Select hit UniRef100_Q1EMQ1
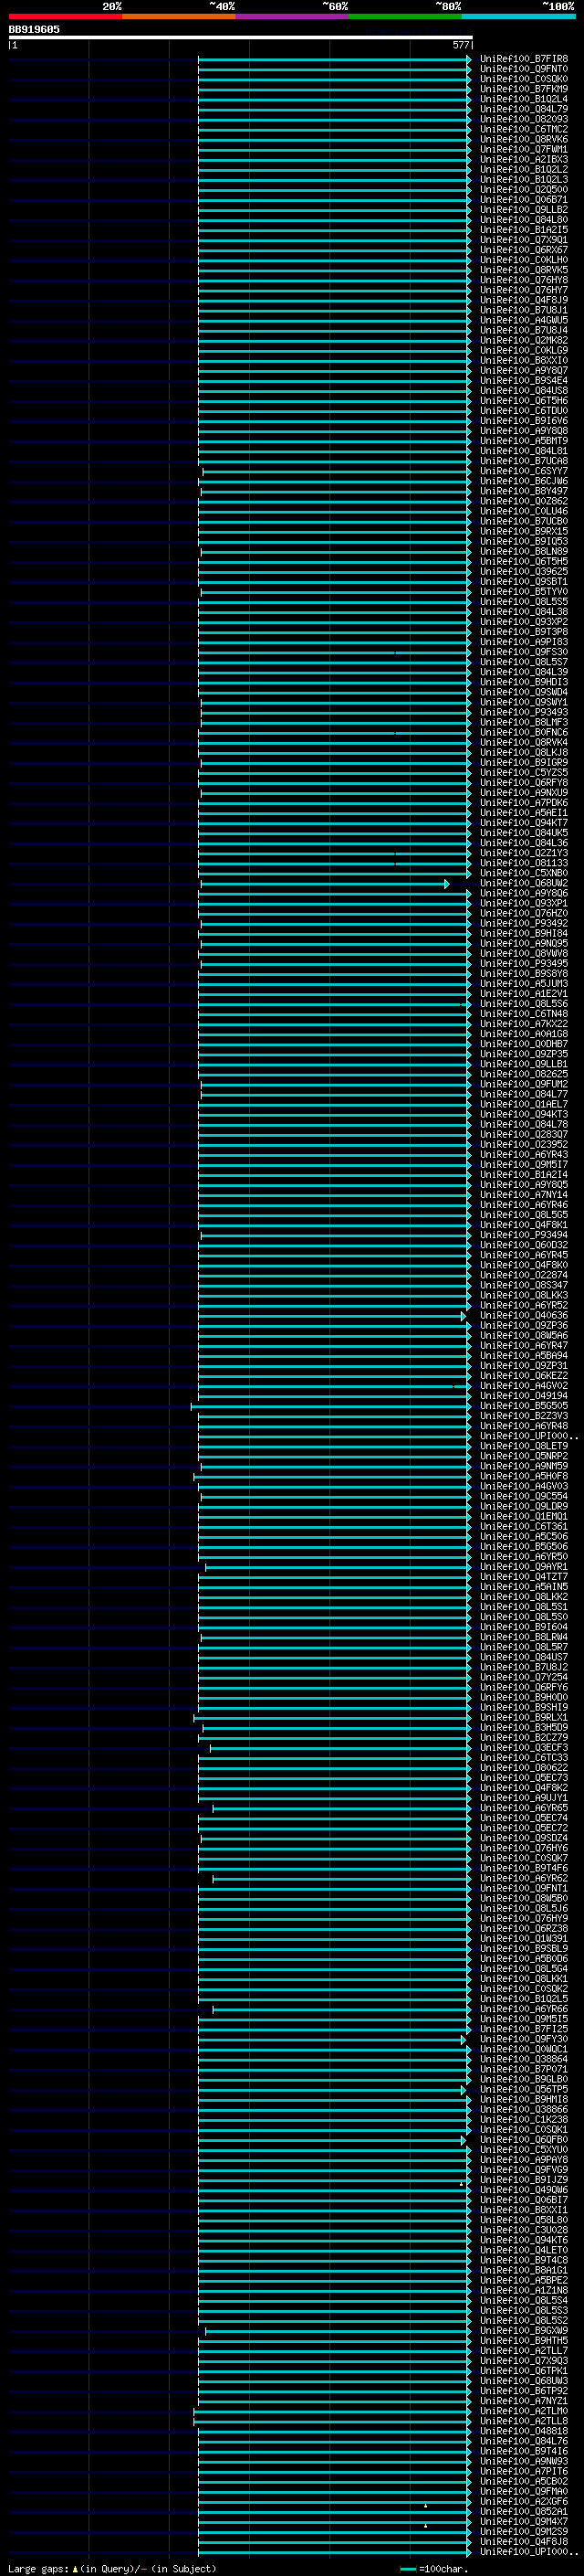Viewport: 584px width, 2576px height. (524, 1517)
